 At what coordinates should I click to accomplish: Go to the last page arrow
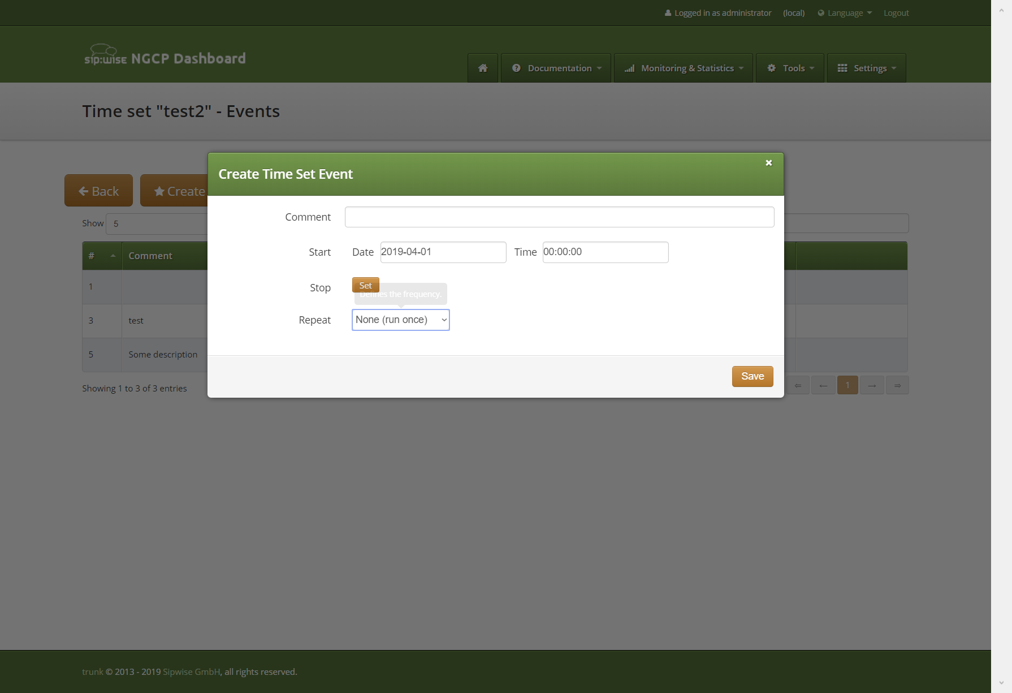coord(897,385)
